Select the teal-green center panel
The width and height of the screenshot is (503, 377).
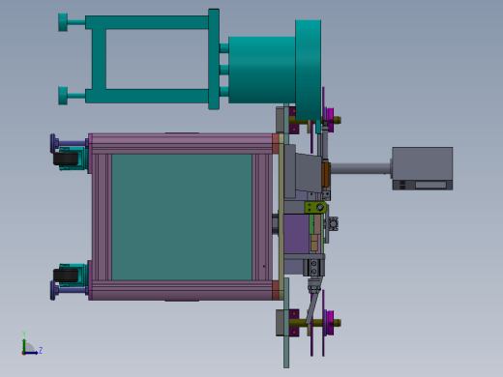tap(182, 217)
